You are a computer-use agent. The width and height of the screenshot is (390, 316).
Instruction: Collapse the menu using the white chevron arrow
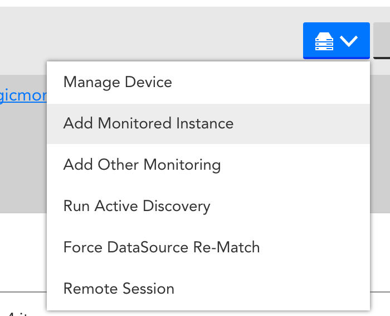[x=349, y=41]
